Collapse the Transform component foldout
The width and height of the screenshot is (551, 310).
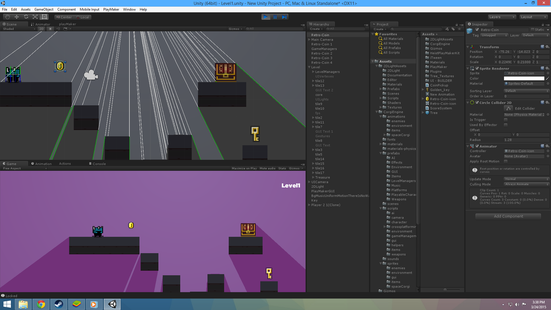coord(468,47)
